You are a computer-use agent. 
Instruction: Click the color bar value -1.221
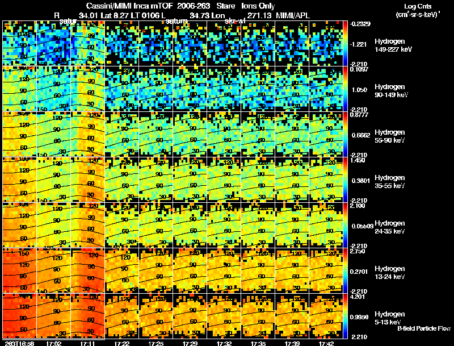359,44
